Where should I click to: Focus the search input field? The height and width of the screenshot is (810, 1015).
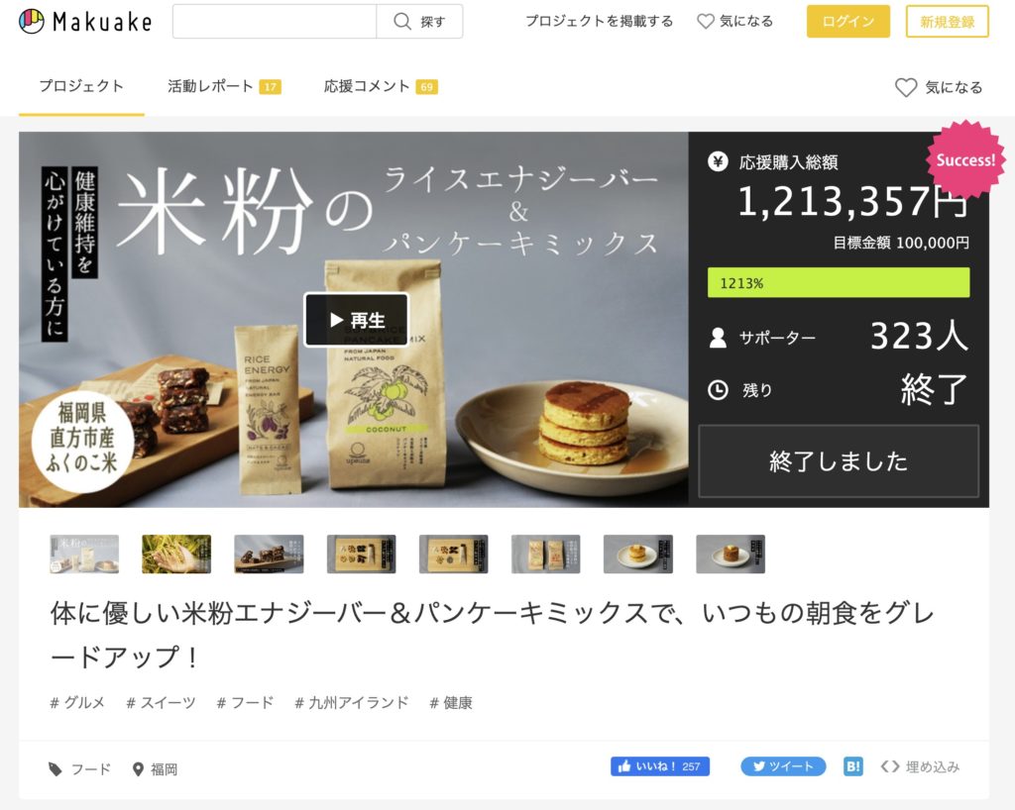(275, 22)
